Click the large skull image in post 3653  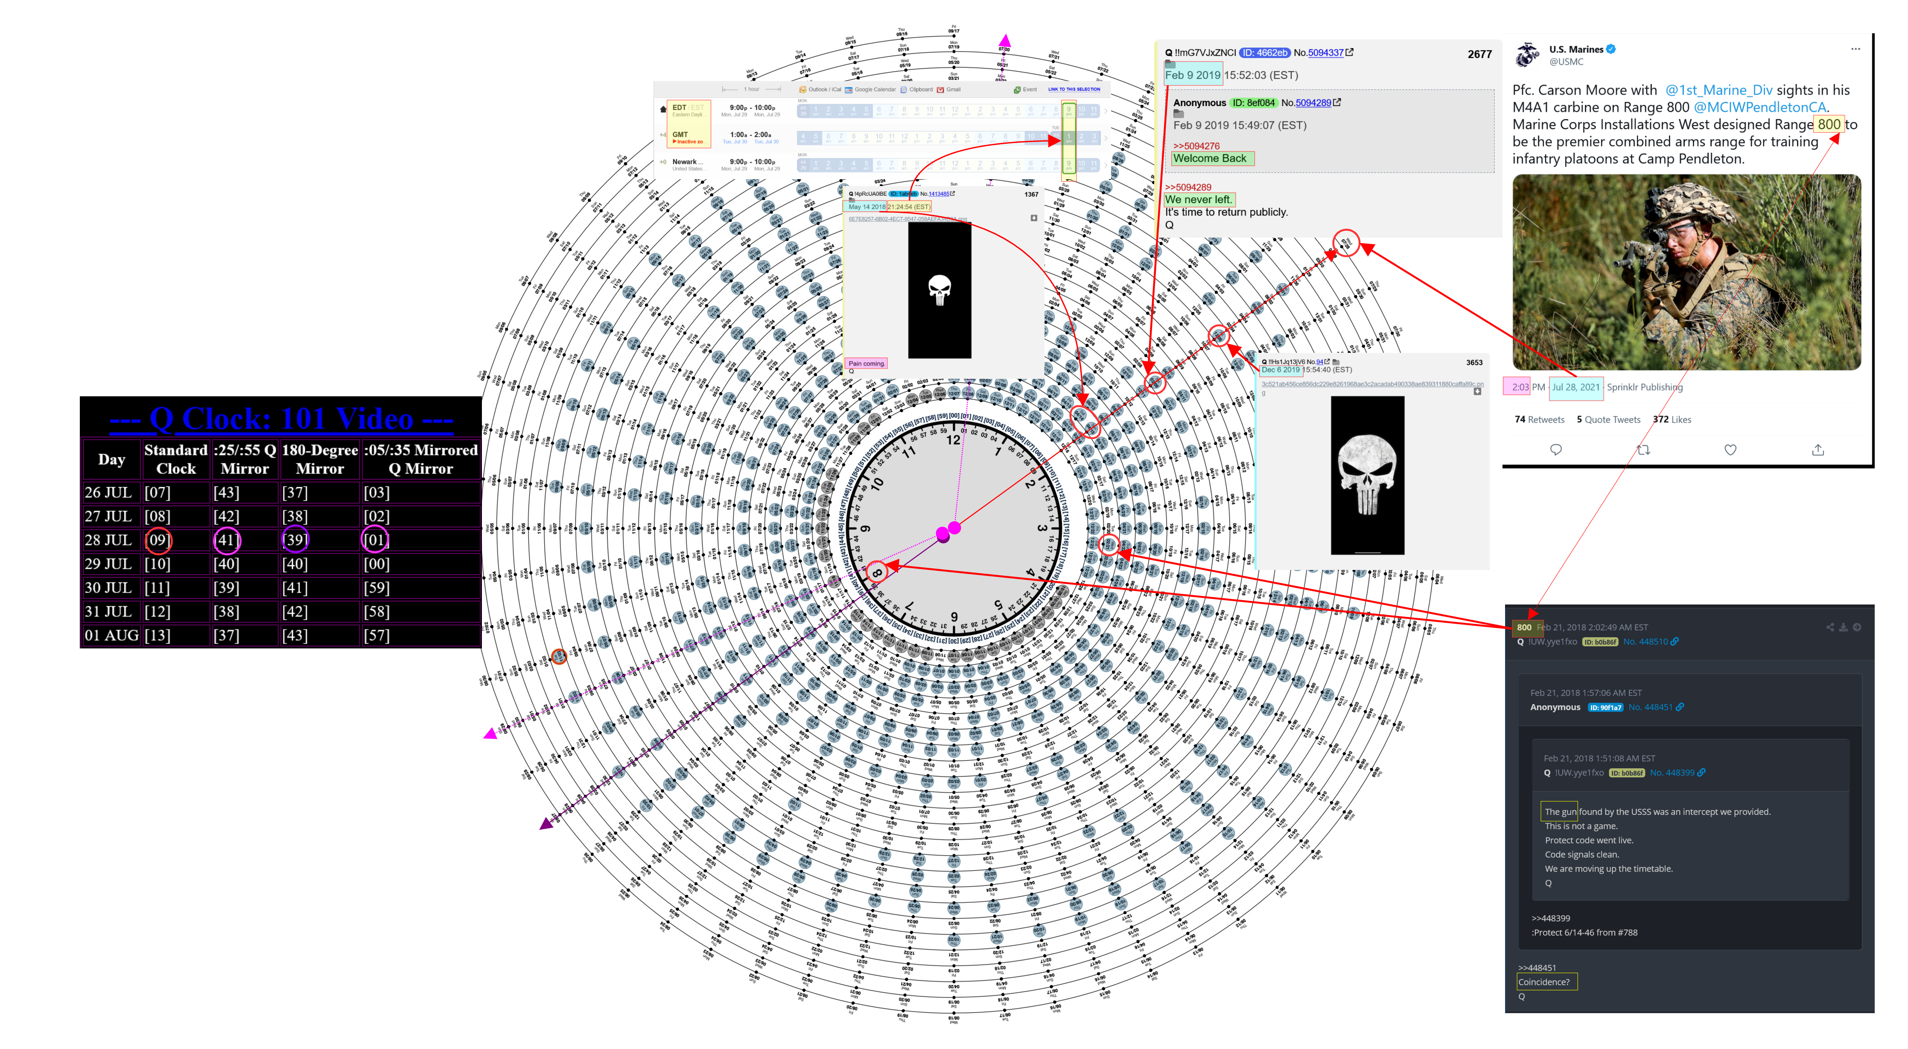pyautogui.click(x=1367, y=475)
